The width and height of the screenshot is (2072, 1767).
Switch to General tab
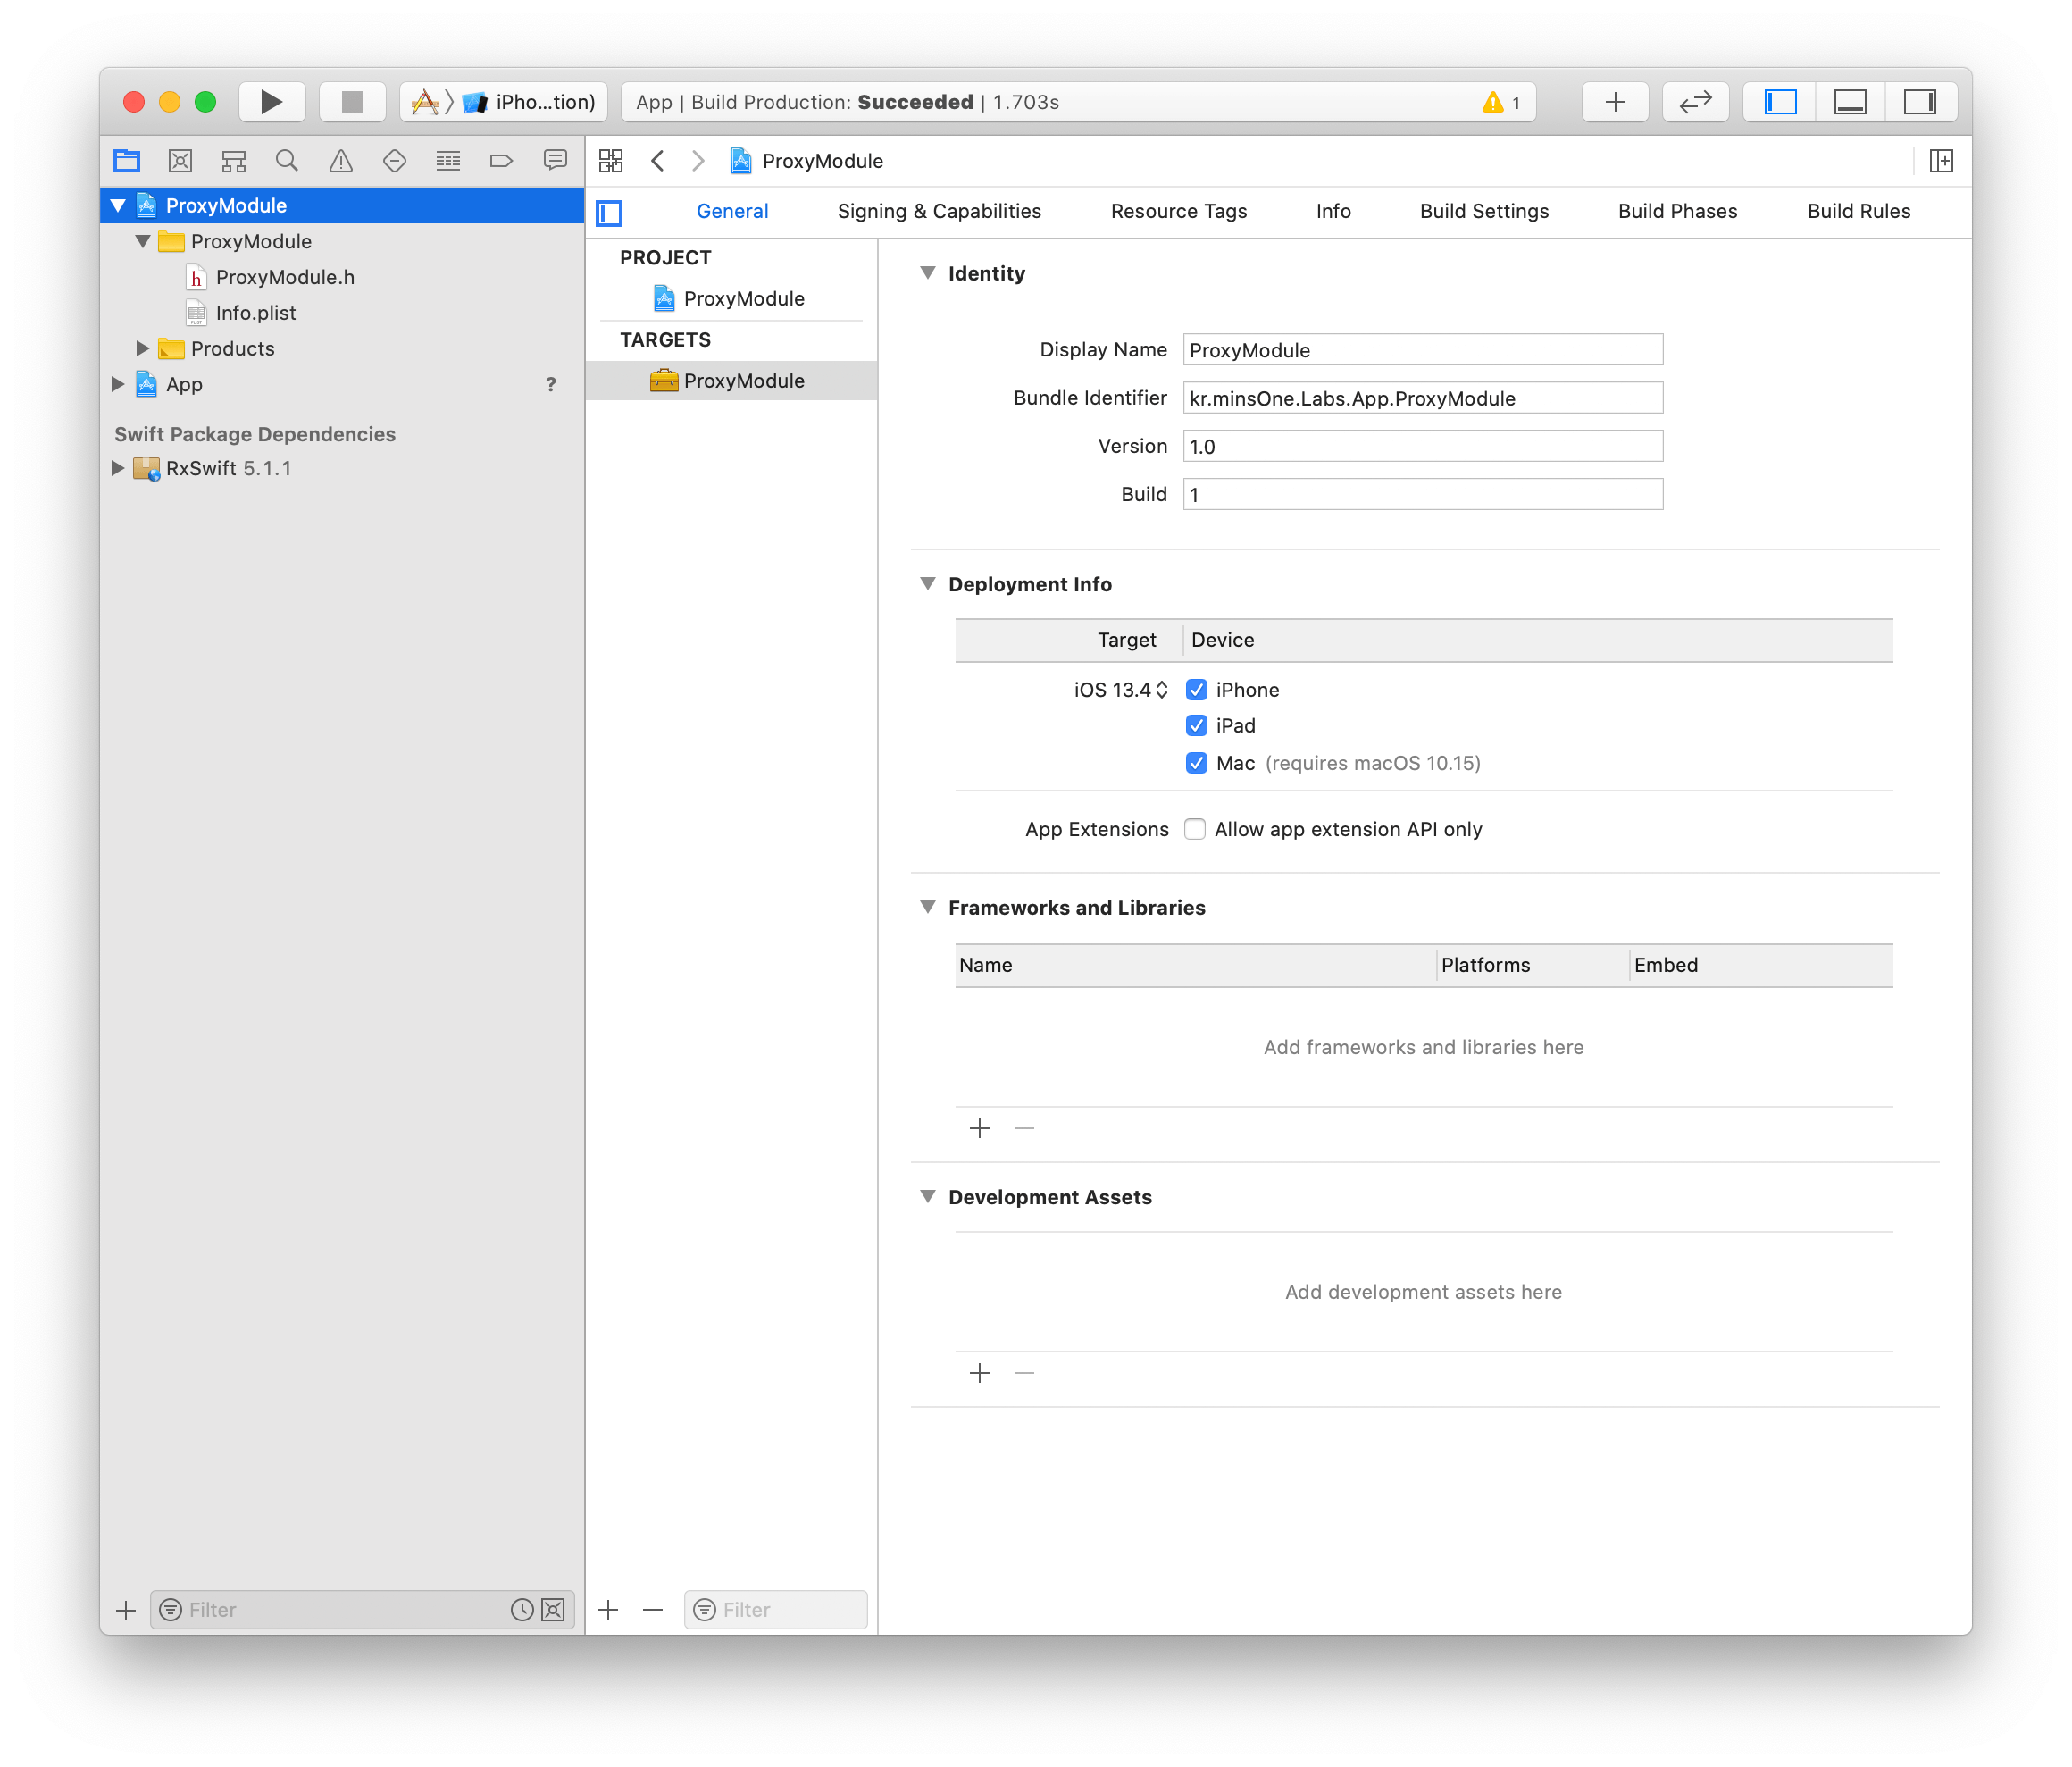click(732, 211)
